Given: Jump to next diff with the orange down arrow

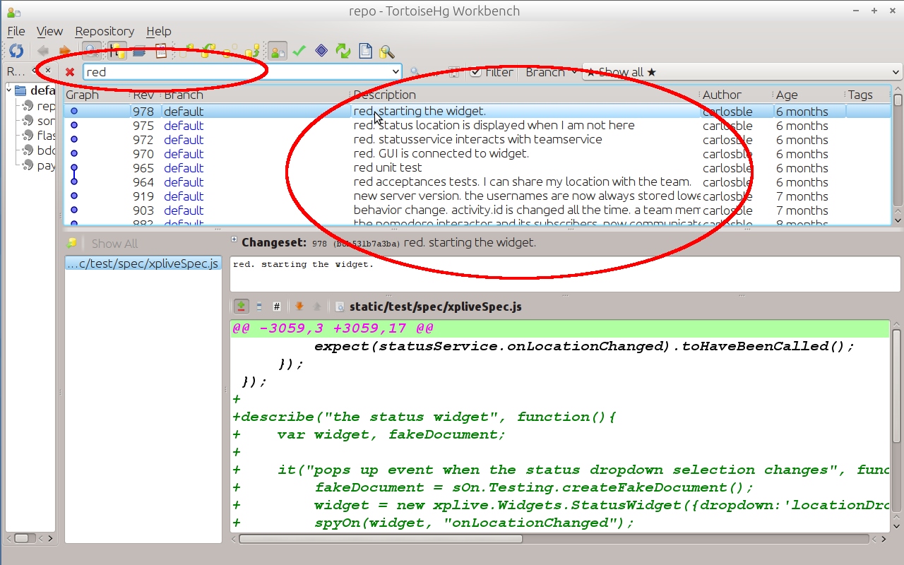Looking at the screenshot, I should (299, 307).
